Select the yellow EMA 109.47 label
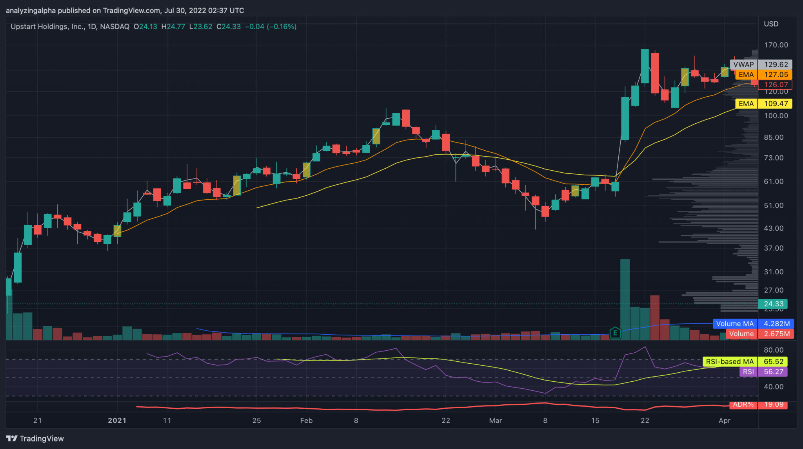The height and width of the screenshot is (449, 803). click(x=764, y=104)
